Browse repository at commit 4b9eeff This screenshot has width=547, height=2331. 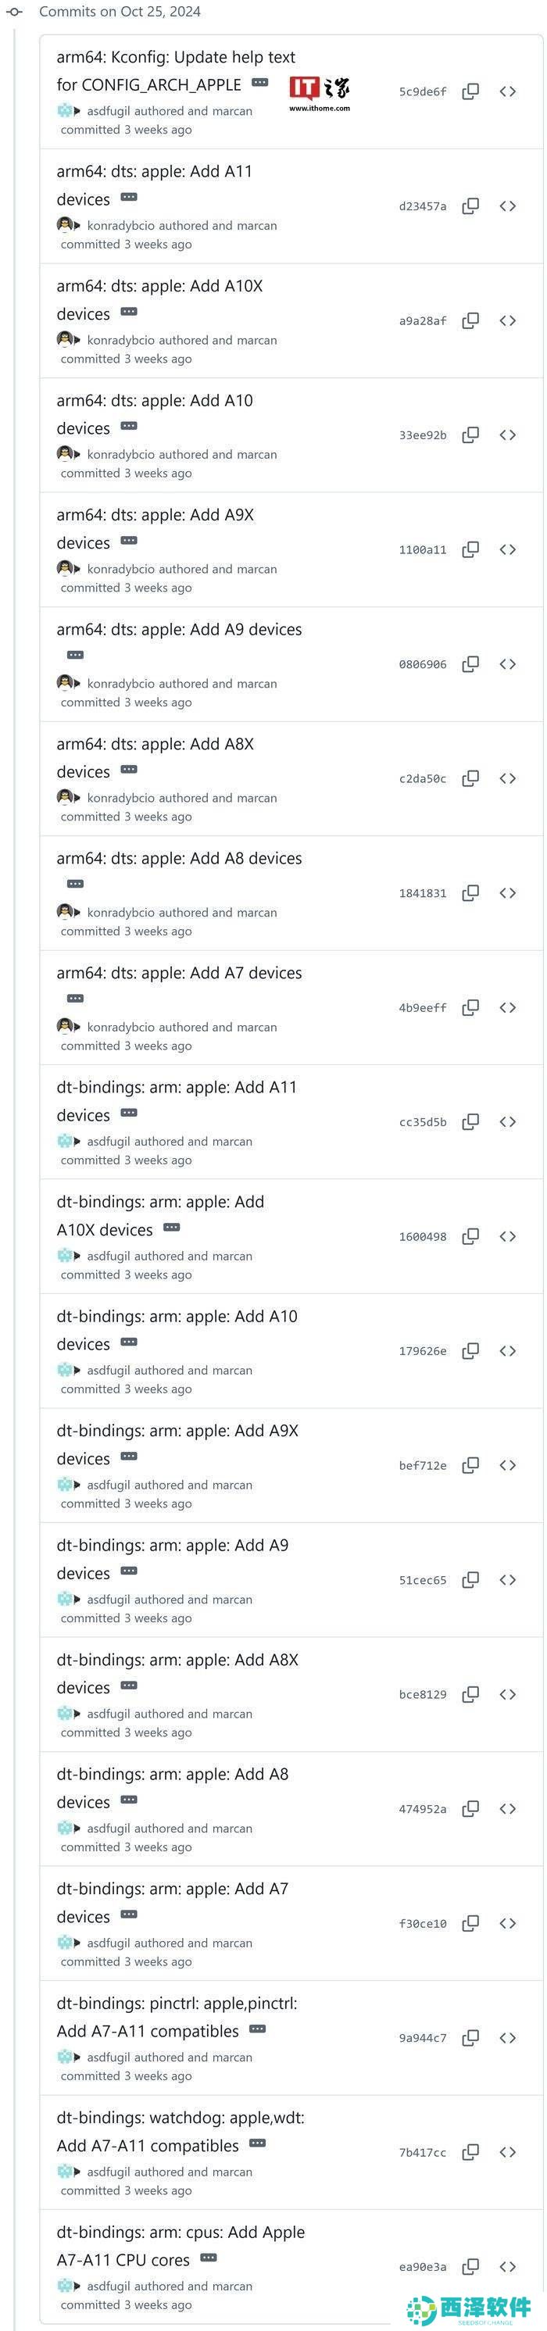tap(507, 1007)
